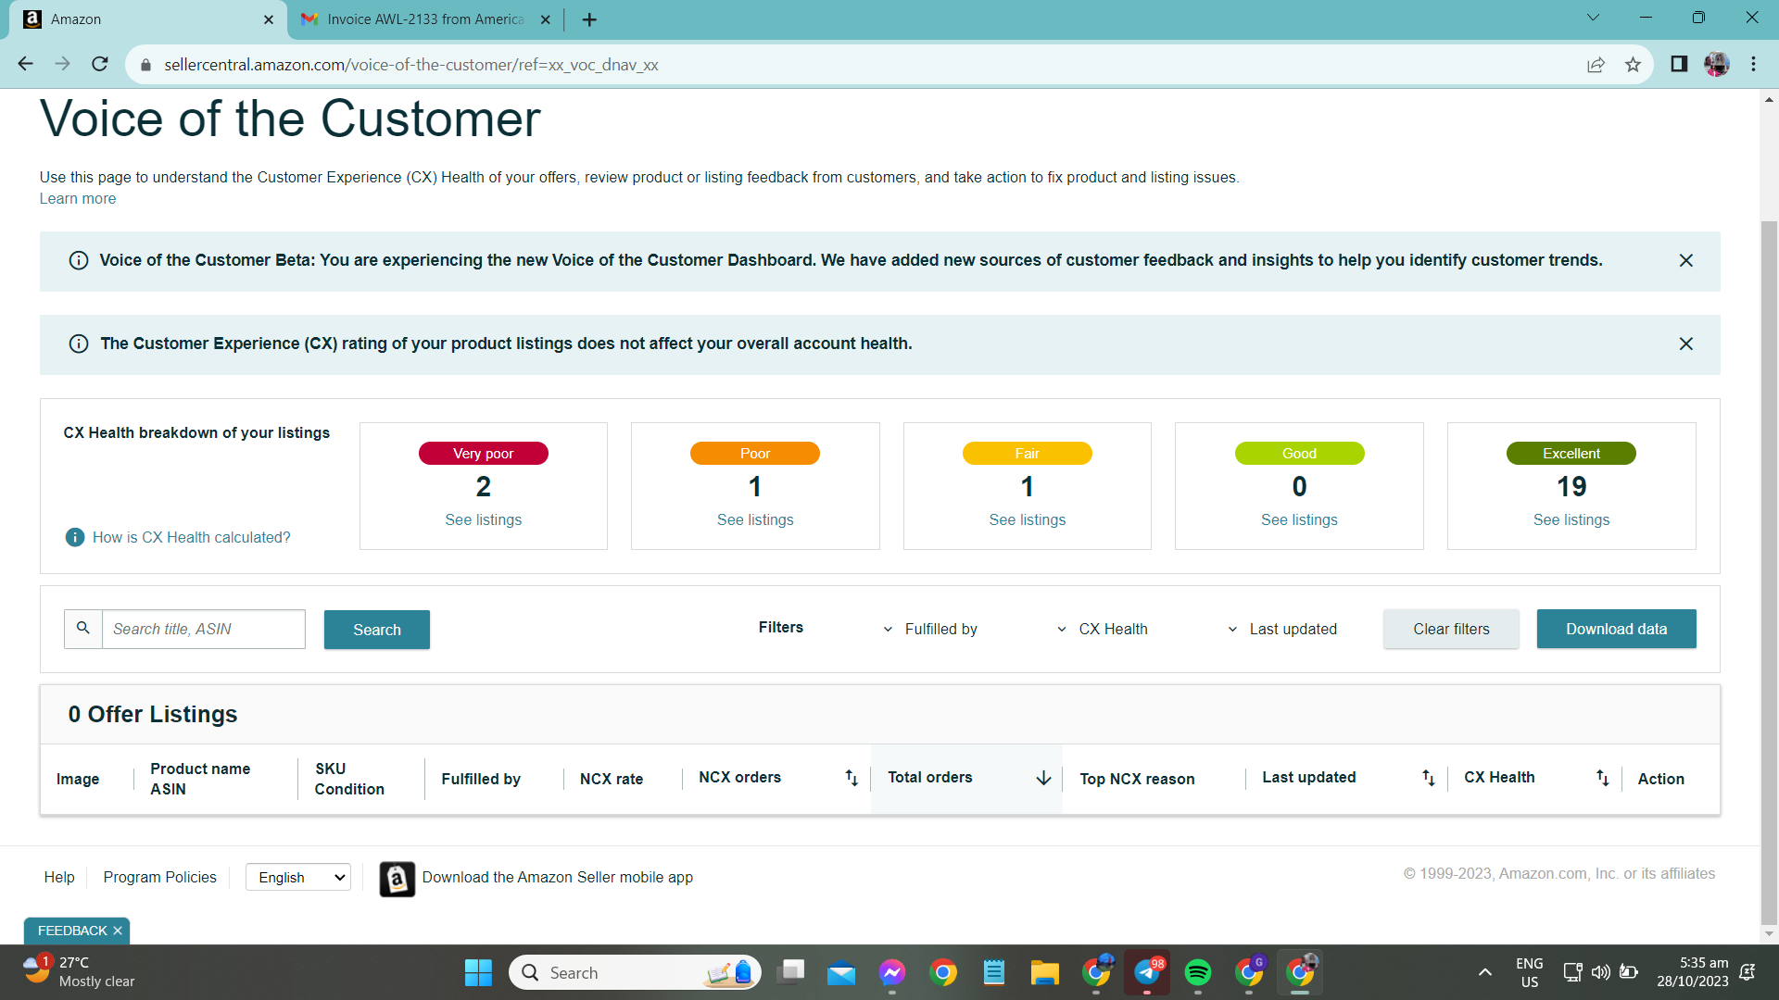The width and height of the screenshot is (1779, 1000).
Task: Click the Download the Amazon Seller mobile app link
Action: click(x=558, y=878)
